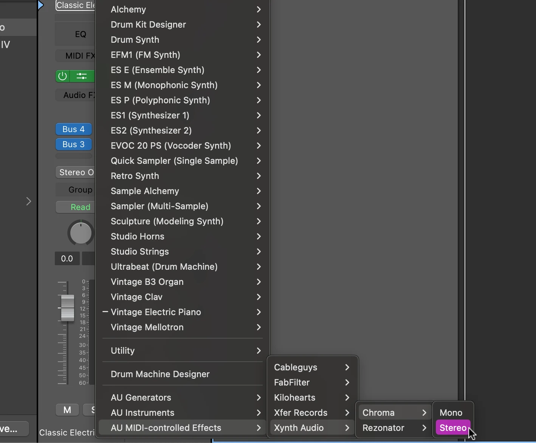Screen dimensions: 536x443
Task: Choose ES M (Monophonic Synth)
Action: (x=183, y=85)
